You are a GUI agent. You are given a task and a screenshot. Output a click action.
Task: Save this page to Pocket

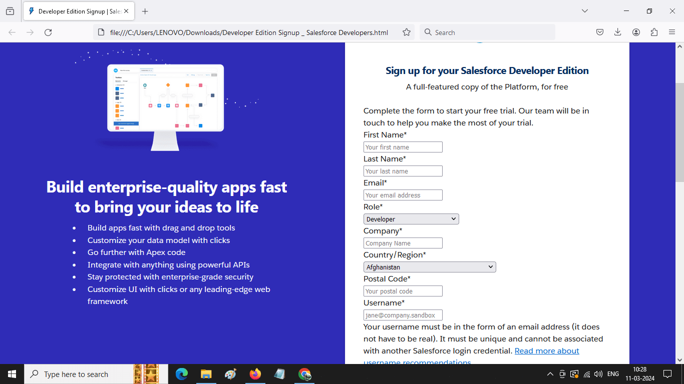point(600,32)
